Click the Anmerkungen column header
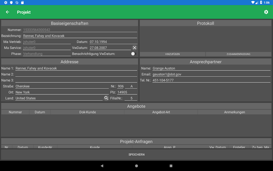273x171 pixels. 234,112
